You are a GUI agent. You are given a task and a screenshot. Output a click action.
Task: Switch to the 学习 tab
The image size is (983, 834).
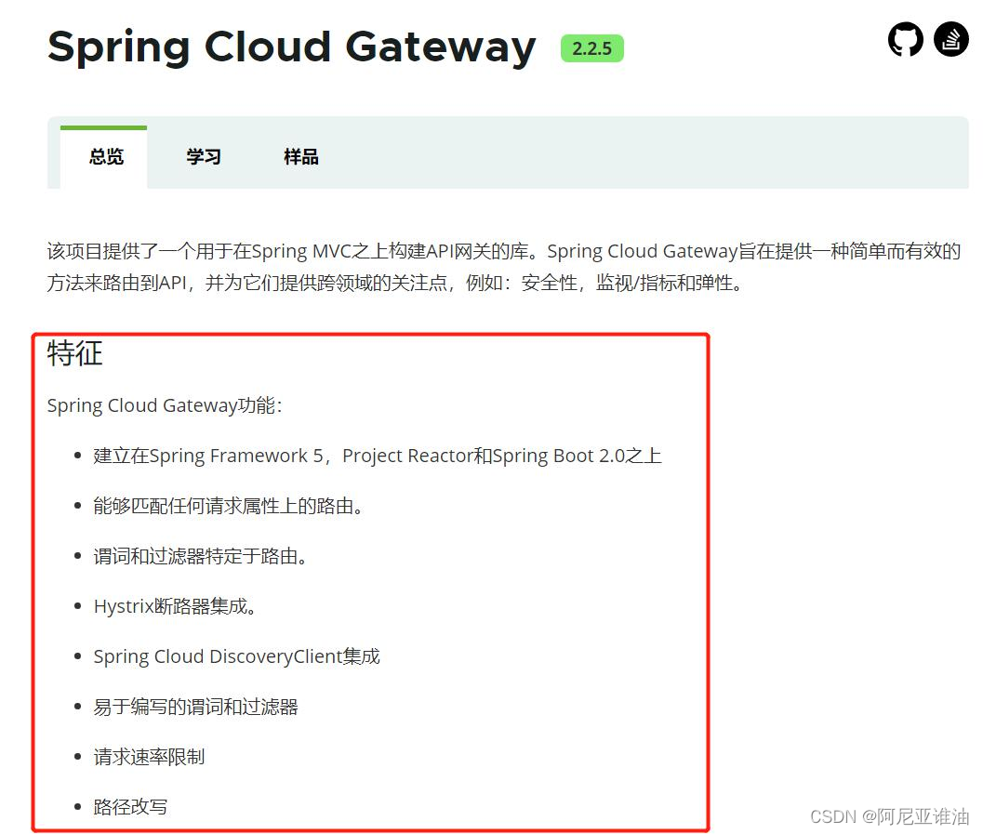click(x=204, y=156)
